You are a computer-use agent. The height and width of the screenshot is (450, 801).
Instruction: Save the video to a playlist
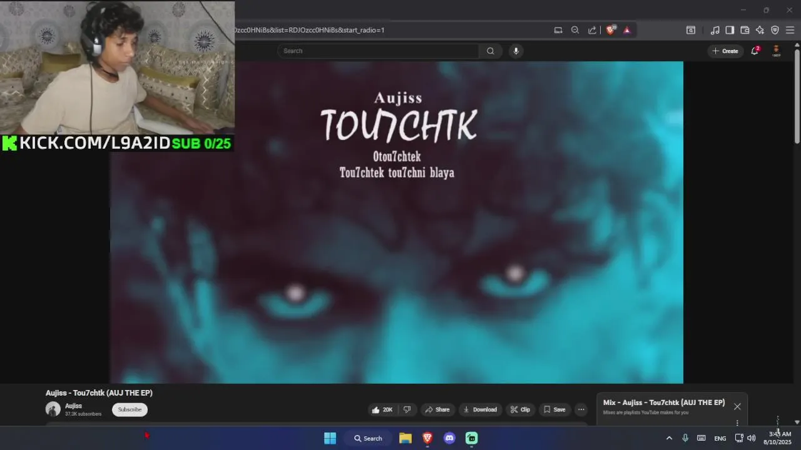(554, 409)
